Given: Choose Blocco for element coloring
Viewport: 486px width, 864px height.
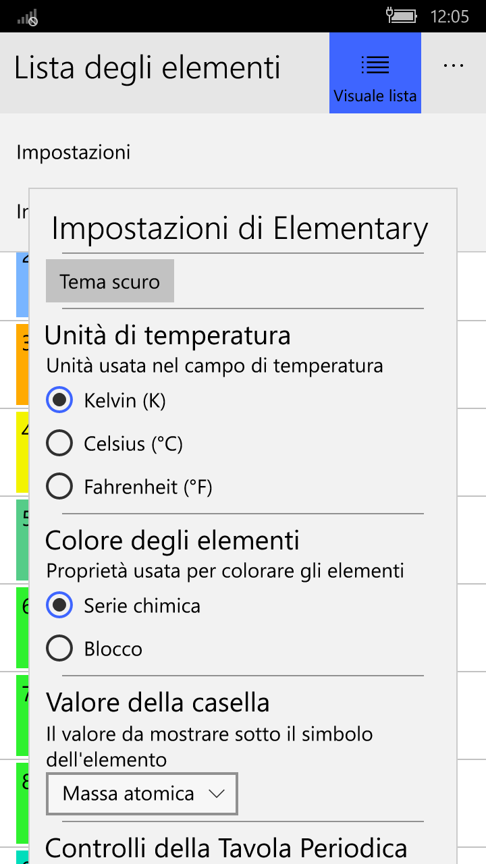Looking at the screenshot, I should click(59, 648).
